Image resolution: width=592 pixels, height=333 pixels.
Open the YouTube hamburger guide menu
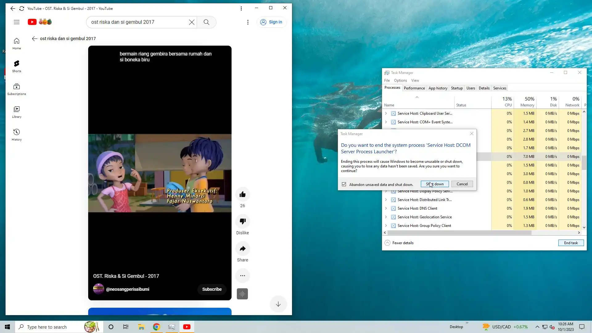(x=17, y=22)
